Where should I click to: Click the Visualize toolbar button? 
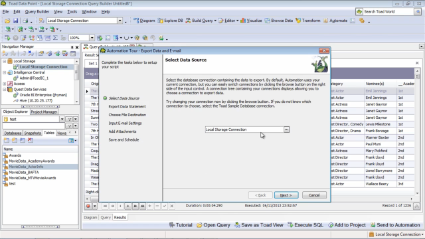[251, 21]
